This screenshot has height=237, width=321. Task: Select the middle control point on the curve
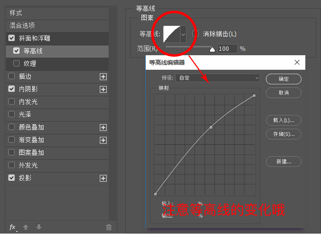pyautogui.click(x=211, y=128)
